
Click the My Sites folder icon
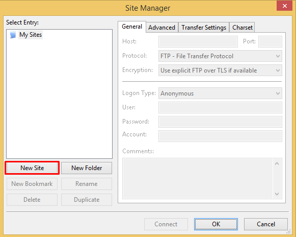point(13,35)
